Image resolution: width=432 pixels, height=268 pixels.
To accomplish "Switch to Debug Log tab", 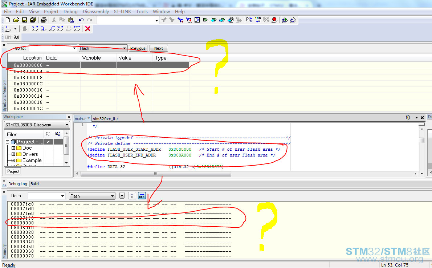I will [18, 184].
